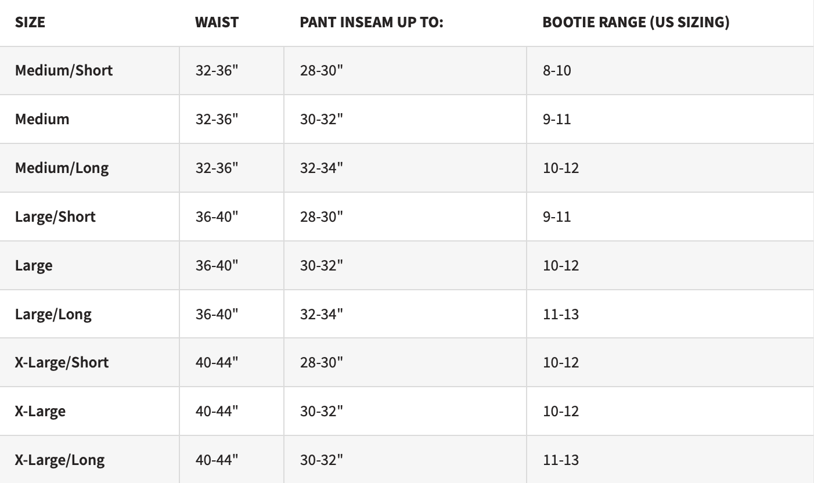The height and width of the screenshot is (483, 814).
Task: Click the BOOTIE RANGE (US SIZING) header
Action: (636, 23)
